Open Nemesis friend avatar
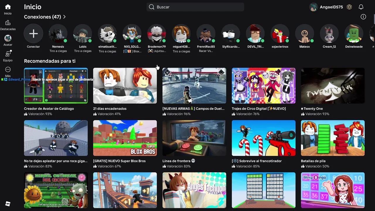 tap(58, 33)
